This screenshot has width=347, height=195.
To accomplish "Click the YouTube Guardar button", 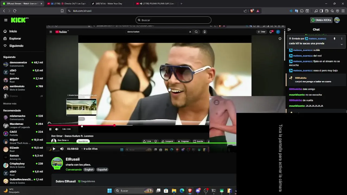I will click(x=198, y=141).
